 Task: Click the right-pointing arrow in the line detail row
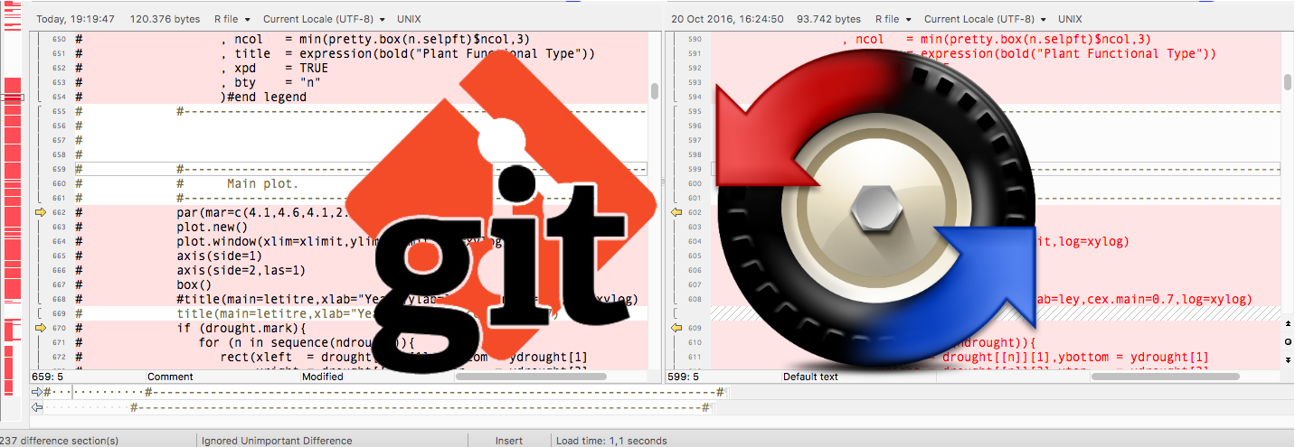pyautogui.click(x=37, y=392)
